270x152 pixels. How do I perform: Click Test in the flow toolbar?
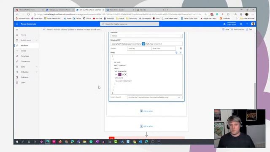click(x=249, y=30)
